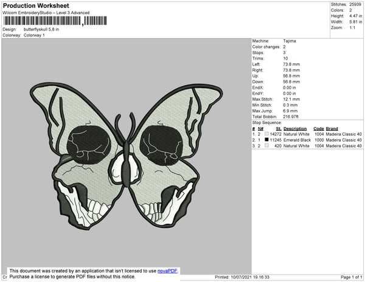Click the 'Brand' column header

tap(332, 129)
